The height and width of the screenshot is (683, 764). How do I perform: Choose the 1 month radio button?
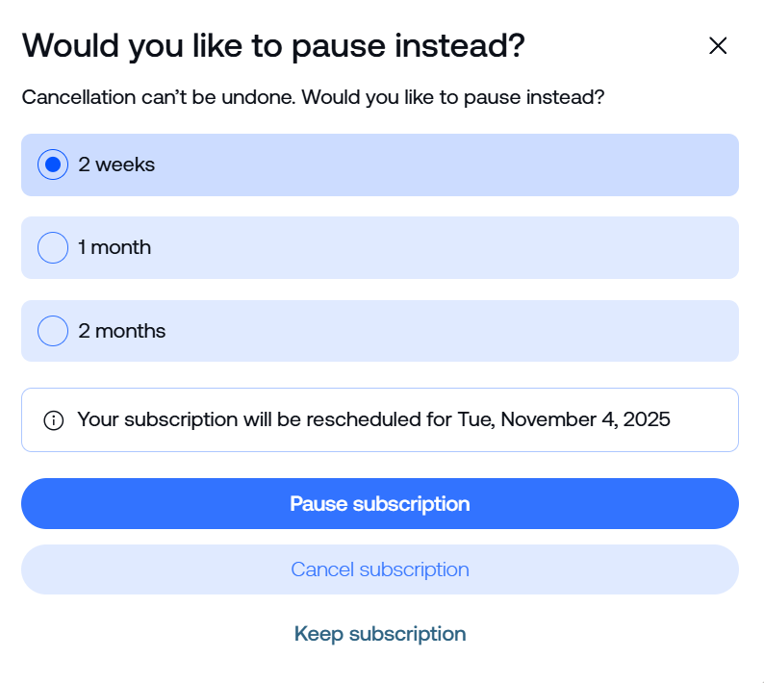pos(53,248)
